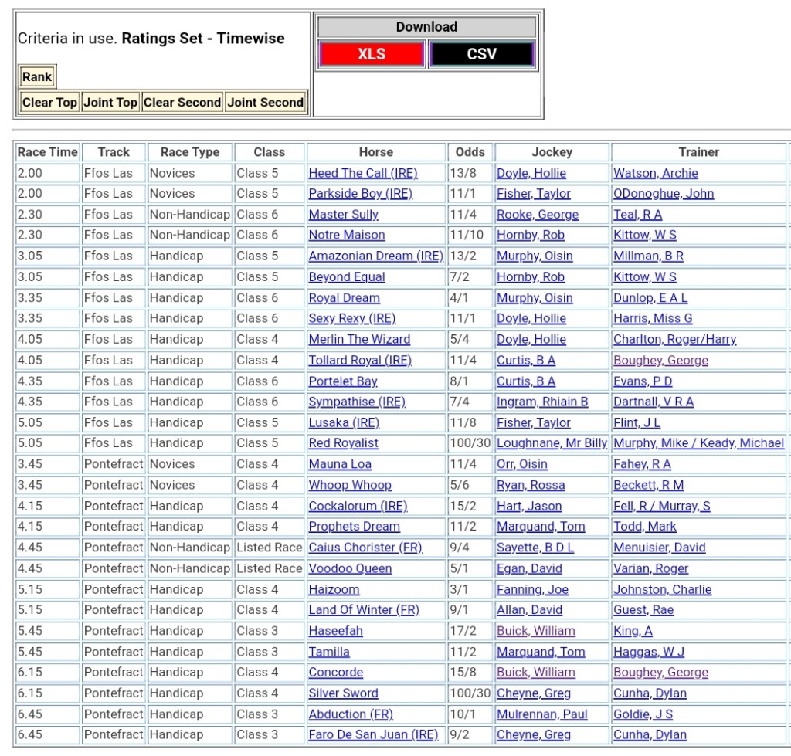The image size is (791, 756).
Task: View Voodoo Queen horse details
Action: pos(350,568)
